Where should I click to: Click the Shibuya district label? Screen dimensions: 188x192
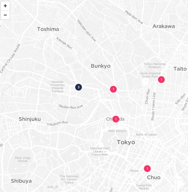(21, 181)
